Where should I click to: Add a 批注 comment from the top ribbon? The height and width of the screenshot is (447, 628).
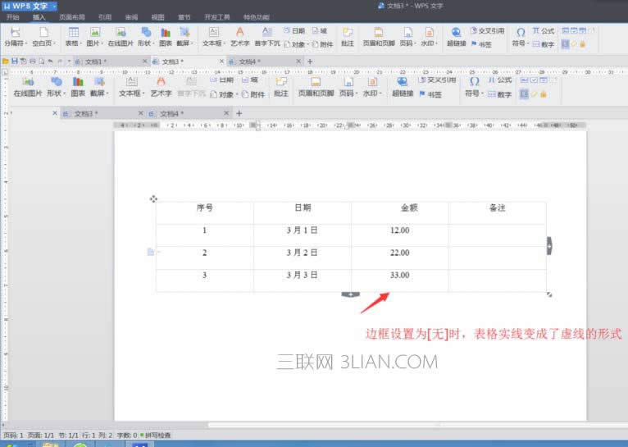(x=348, y=36)
